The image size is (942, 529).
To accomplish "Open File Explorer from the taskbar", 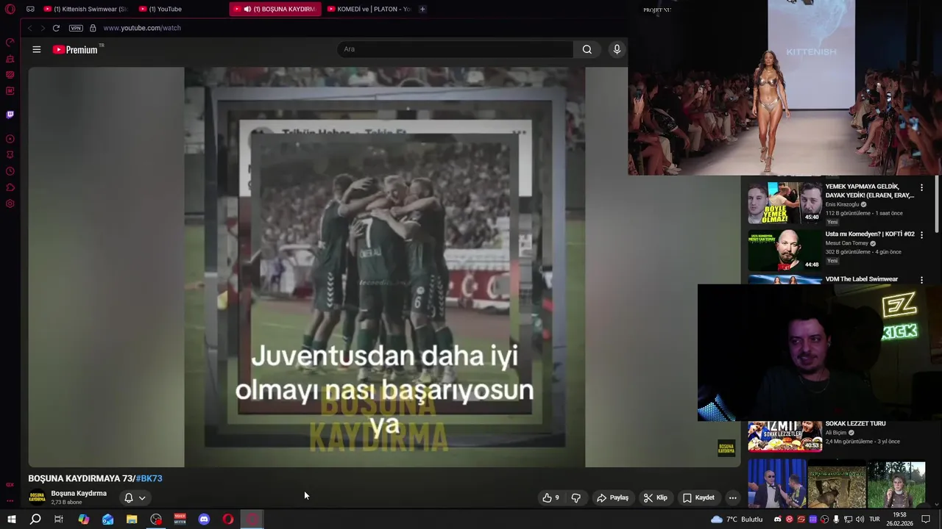I will [132, 519].
